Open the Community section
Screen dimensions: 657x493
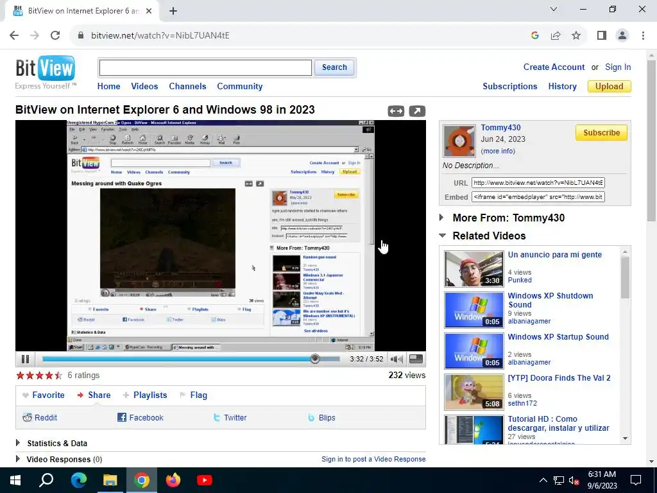[x=240, y=87]
